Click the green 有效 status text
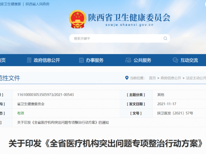The height and width of the screenshot is (154, 206). (21, 113)
